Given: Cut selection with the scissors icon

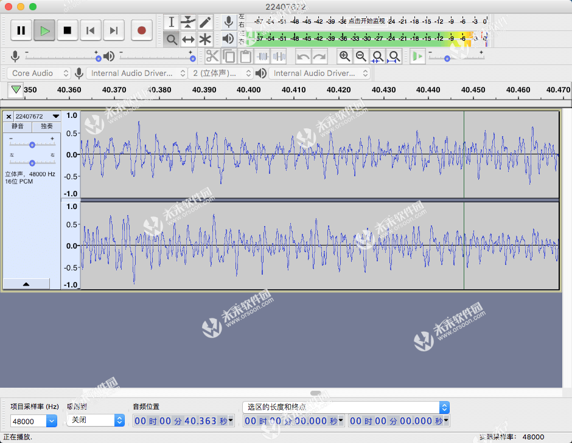Looking at the screenshot, I should (x=212, y=56).
